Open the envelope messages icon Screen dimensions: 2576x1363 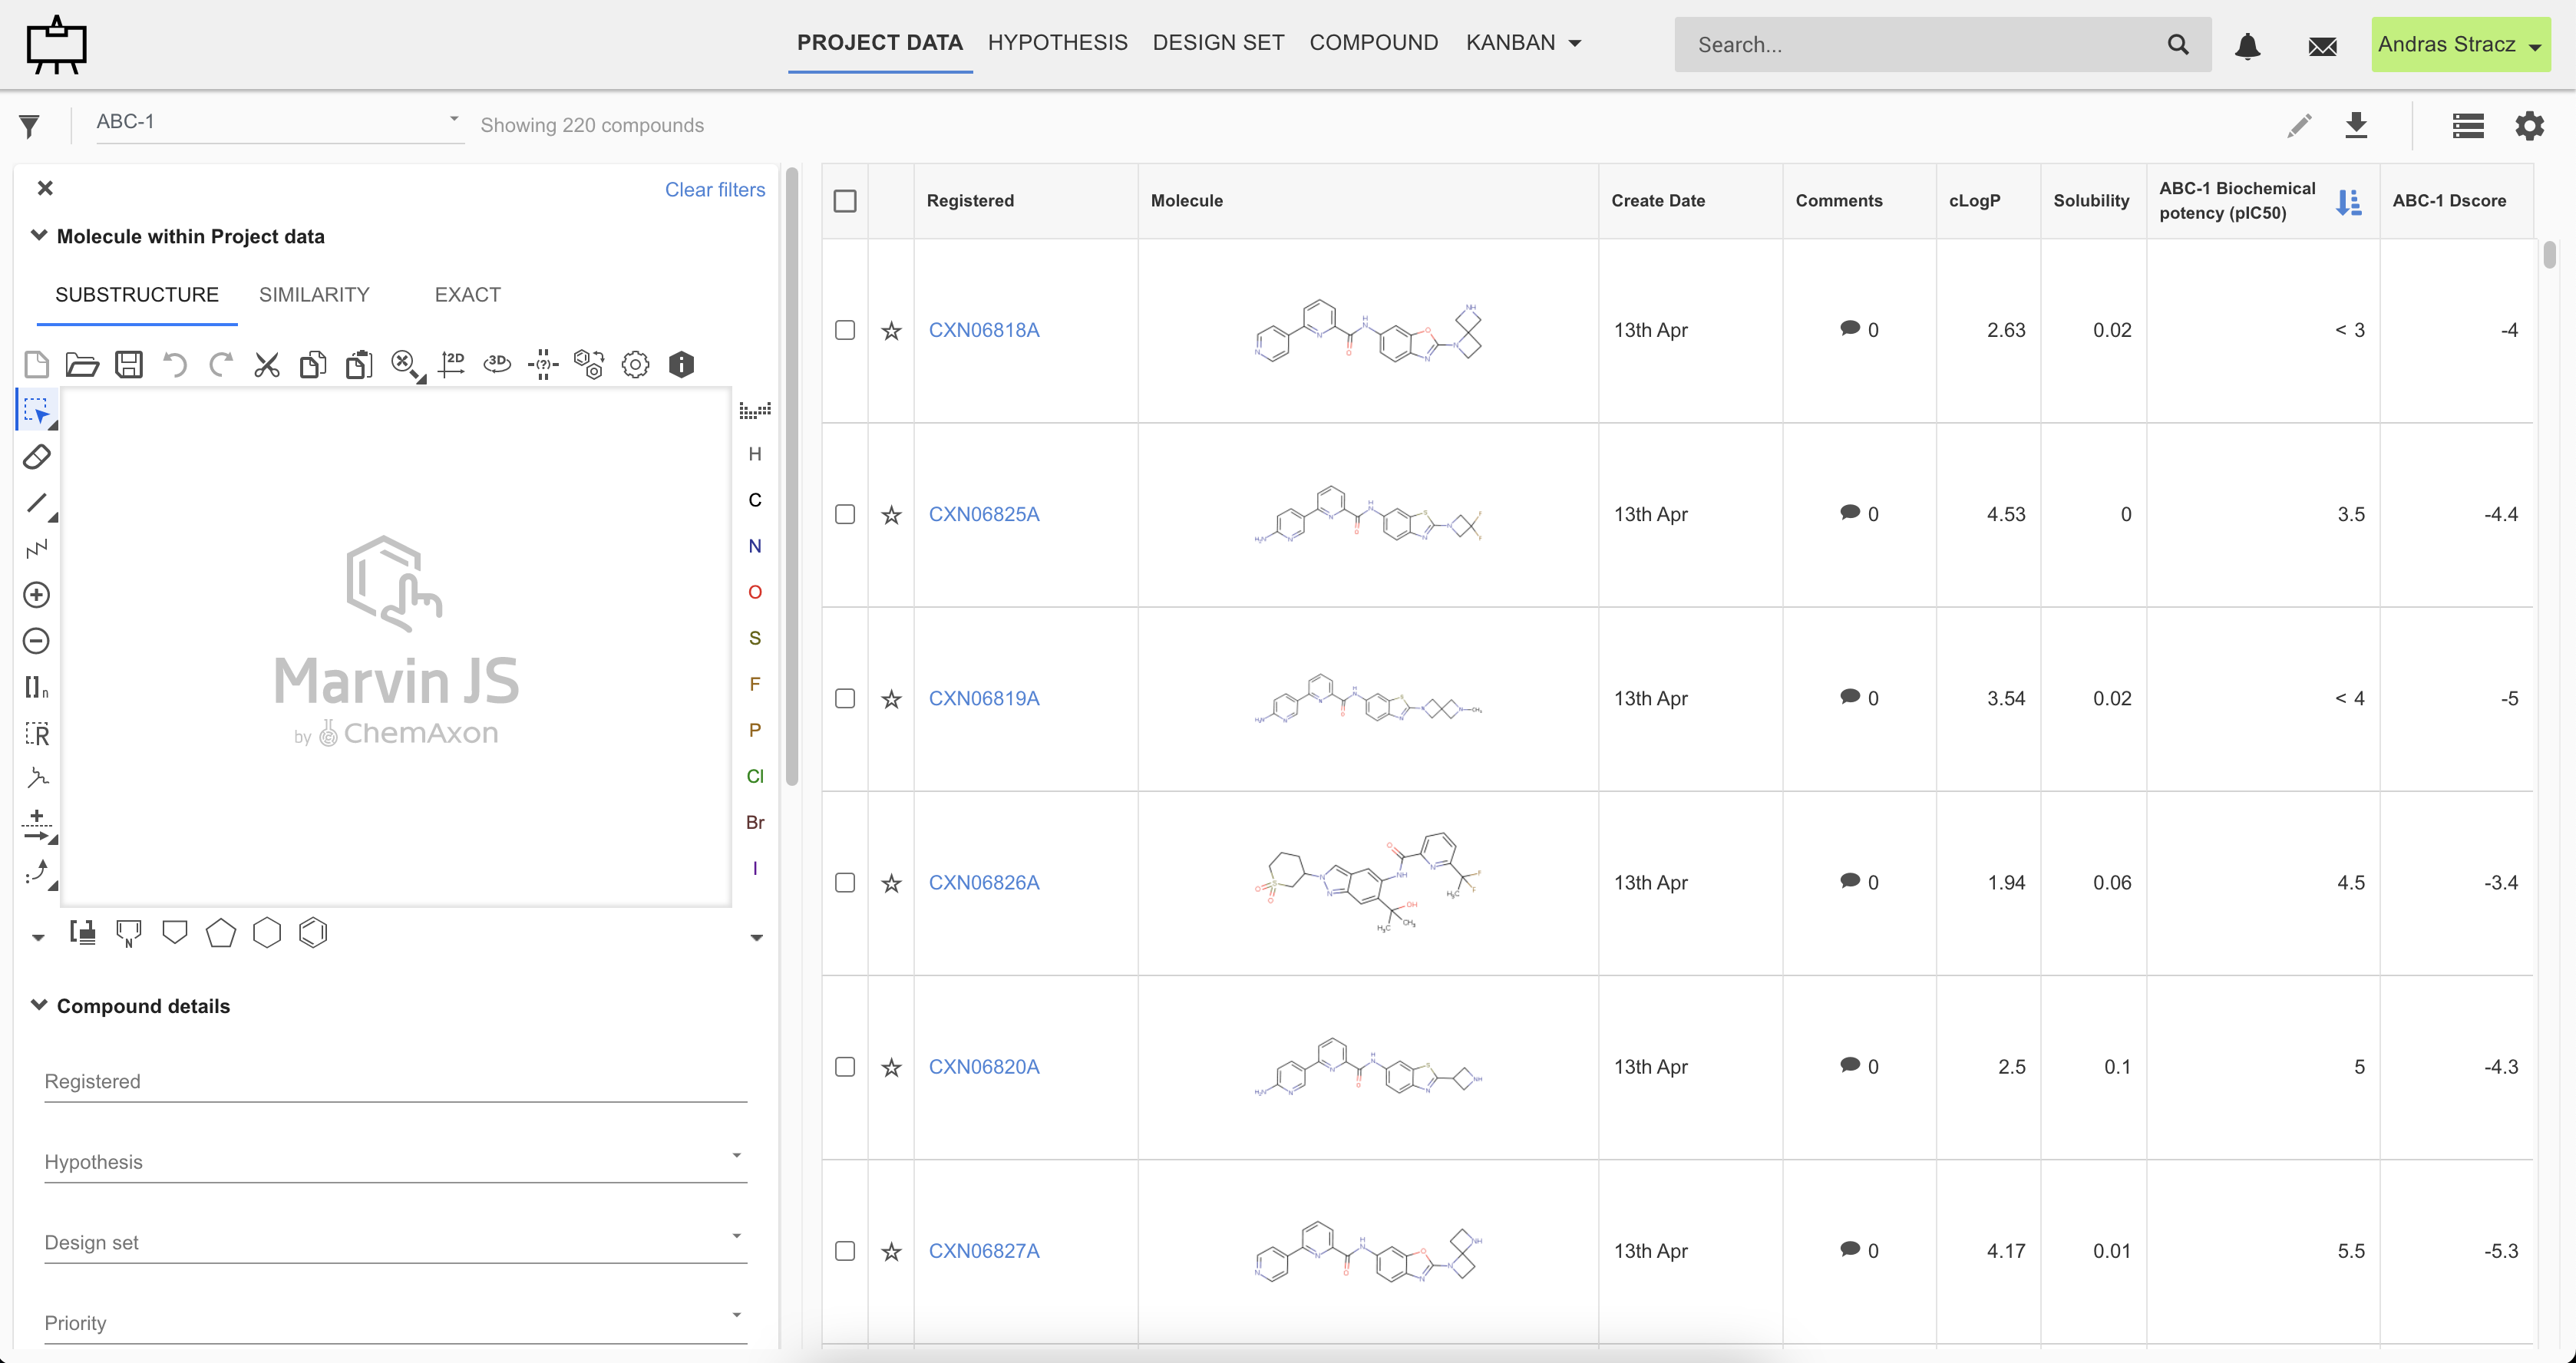point(2322,45)
